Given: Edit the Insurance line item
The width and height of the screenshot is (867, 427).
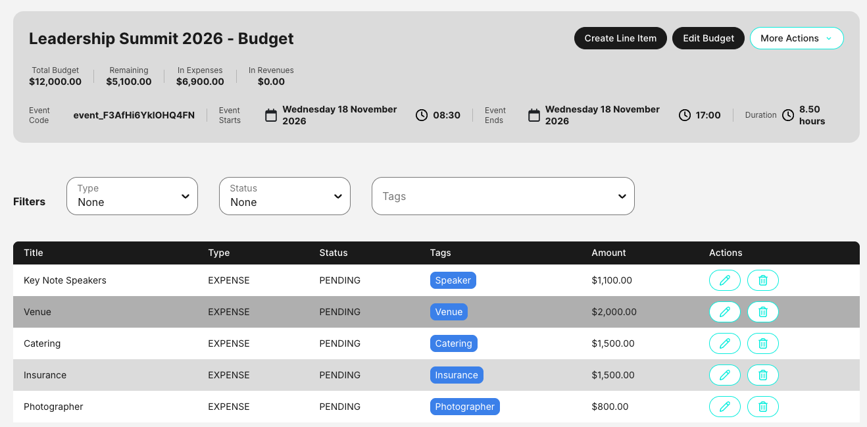Looking at the screenshot, I should coord(725,375).
